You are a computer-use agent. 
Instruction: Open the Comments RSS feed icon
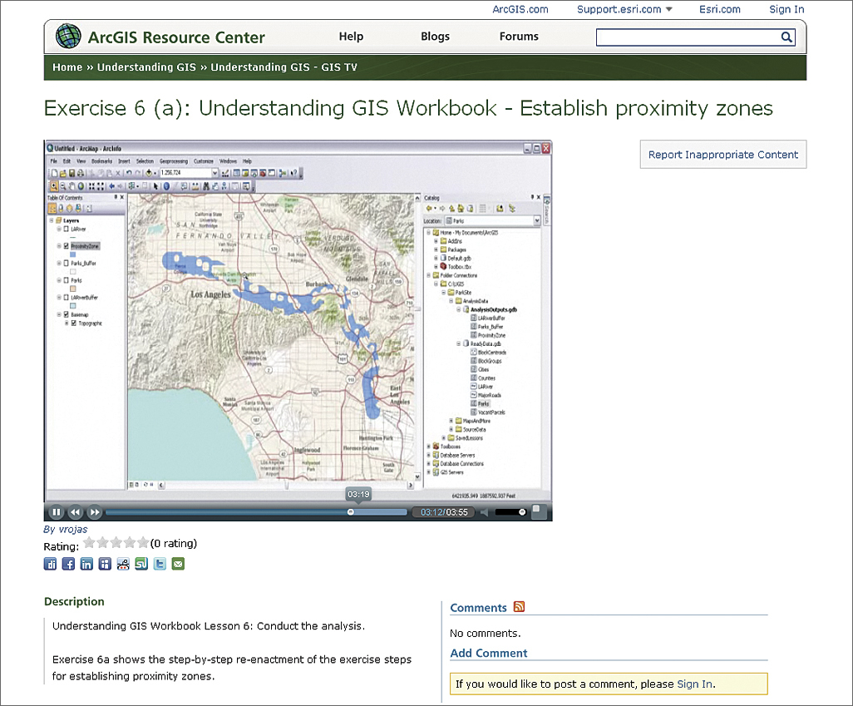(519, 606)
